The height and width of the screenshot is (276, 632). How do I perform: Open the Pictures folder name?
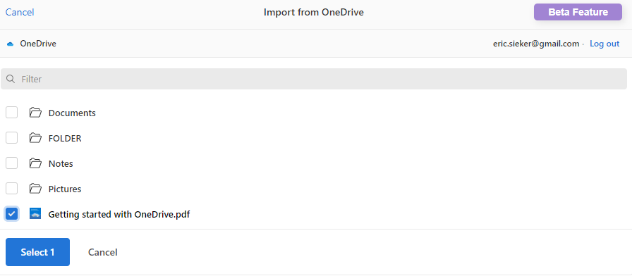click(x=65, y=189)
